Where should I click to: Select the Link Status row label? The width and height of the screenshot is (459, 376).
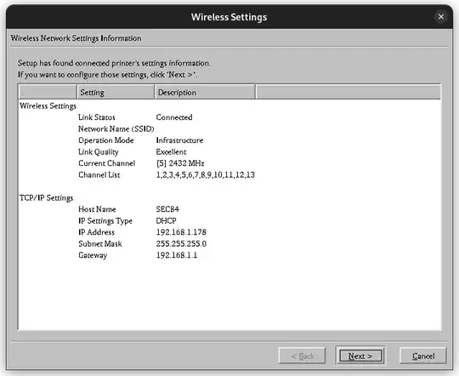click(97, 117)
